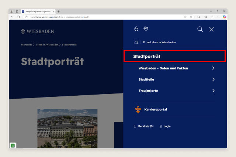Screen dimensions: 236x157
Task: Click the copyright icon on the city photo
Action: (x=94, y=146)
